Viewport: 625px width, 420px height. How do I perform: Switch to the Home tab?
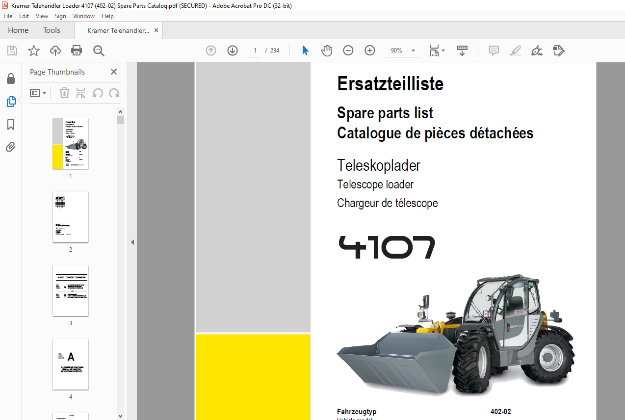point(18,30)
